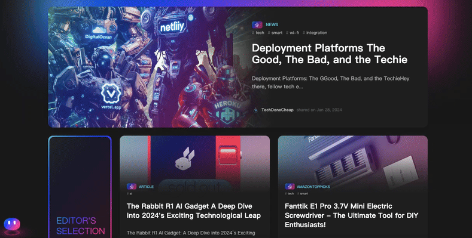Click the category icon beside NEWS label
Screen dimensions: 472x238
click(257, 24)
